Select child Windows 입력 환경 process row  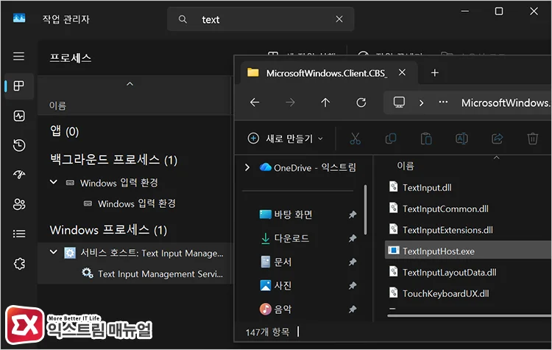pyautogui.click(x=134, y=203)
